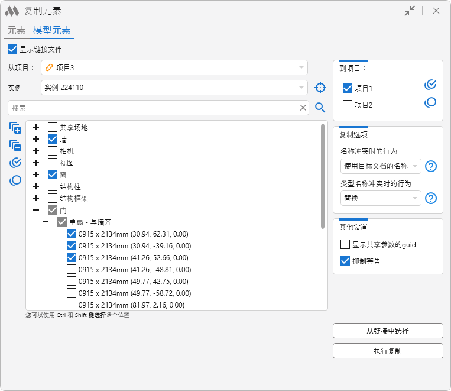Viewport: 451px width, 391px height.
Task: Check the 项目2 target project
Action: [348, 105]
